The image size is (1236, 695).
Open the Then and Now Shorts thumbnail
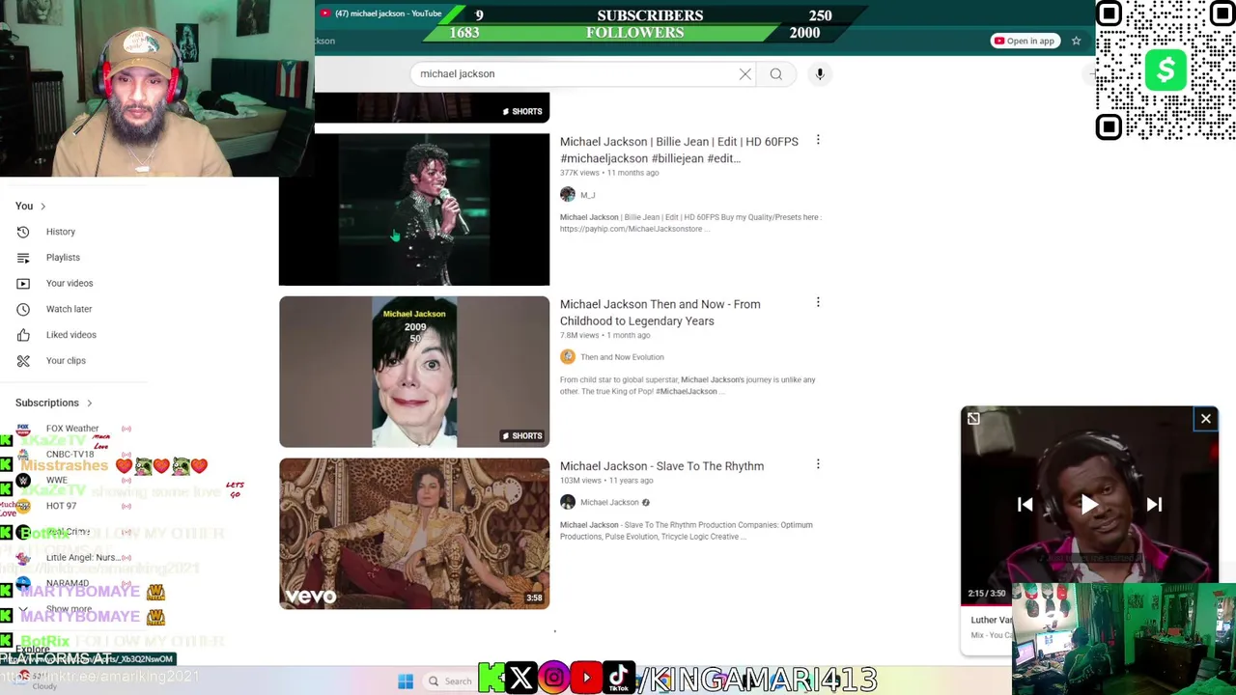(414, 372)
